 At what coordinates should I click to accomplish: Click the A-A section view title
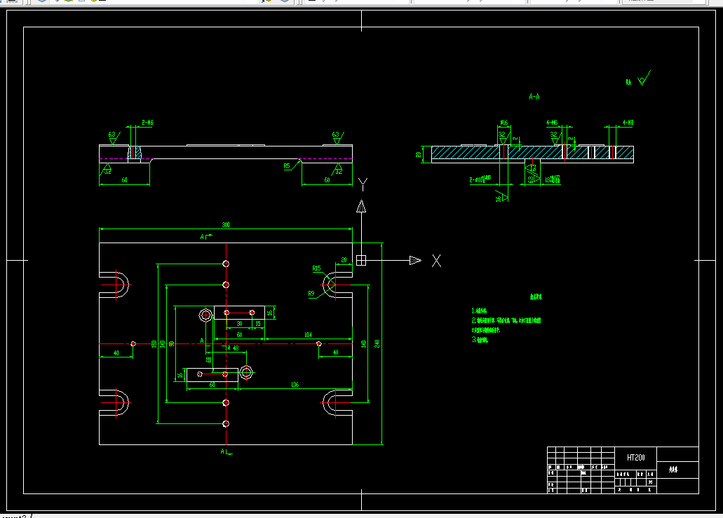coord(534,97)
